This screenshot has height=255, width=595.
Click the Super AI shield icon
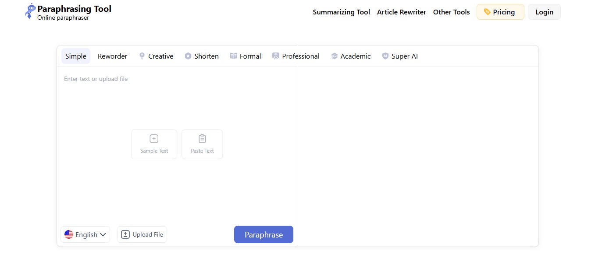coord(385,56)
